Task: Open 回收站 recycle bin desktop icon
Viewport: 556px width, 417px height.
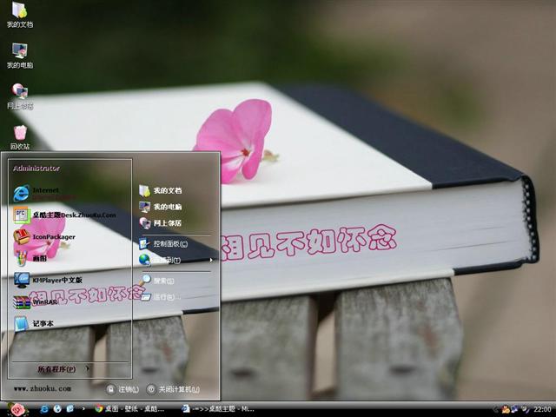Action: pyautogui.click(x=20, y=137)
